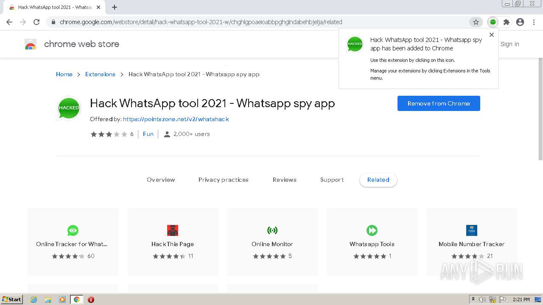543x305 pixels.
Task: Open the Online Monitor card title
Action: pyautogui.click(x=272, y=244)
